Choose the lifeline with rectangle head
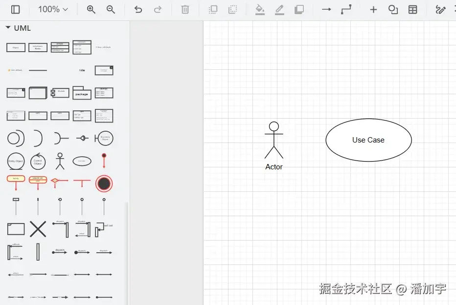This screenshot has height=305, width=456. pos(16,206)
